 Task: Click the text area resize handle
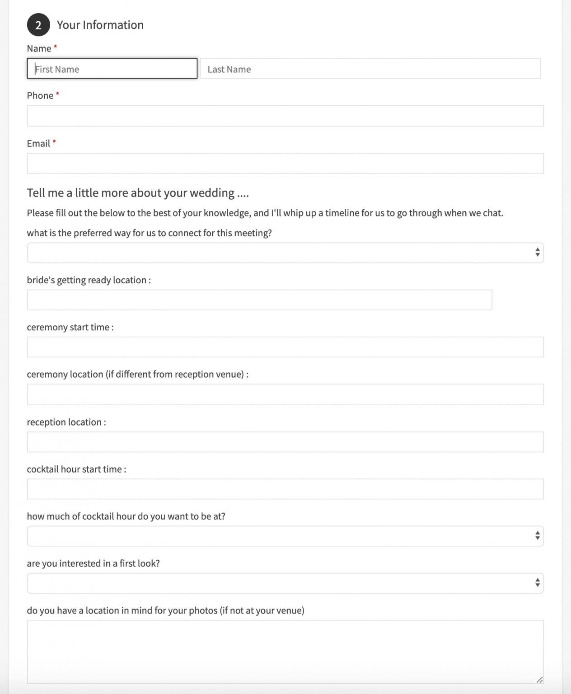tap(539, 680)
